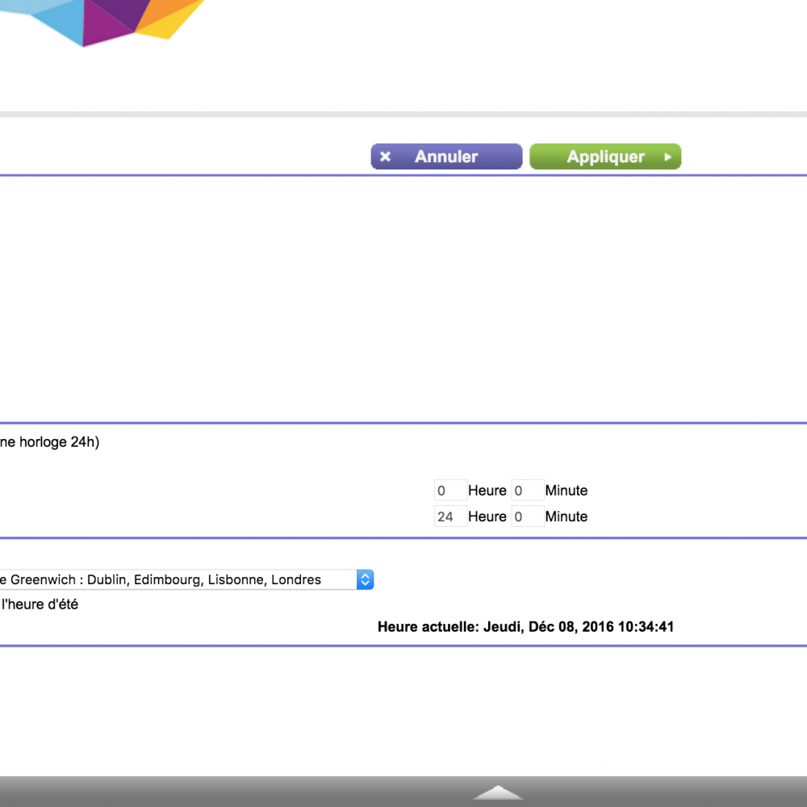Expand the bottom panel up arrow
This screenshot has height=807, width=807.
498,792
